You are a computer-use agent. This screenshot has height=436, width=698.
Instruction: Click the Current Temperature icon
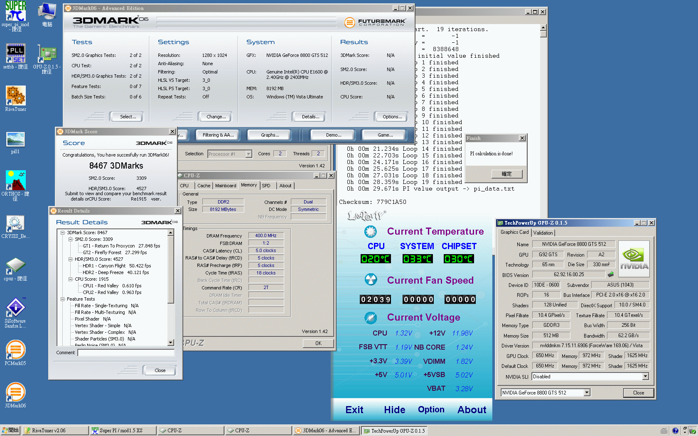370,231
